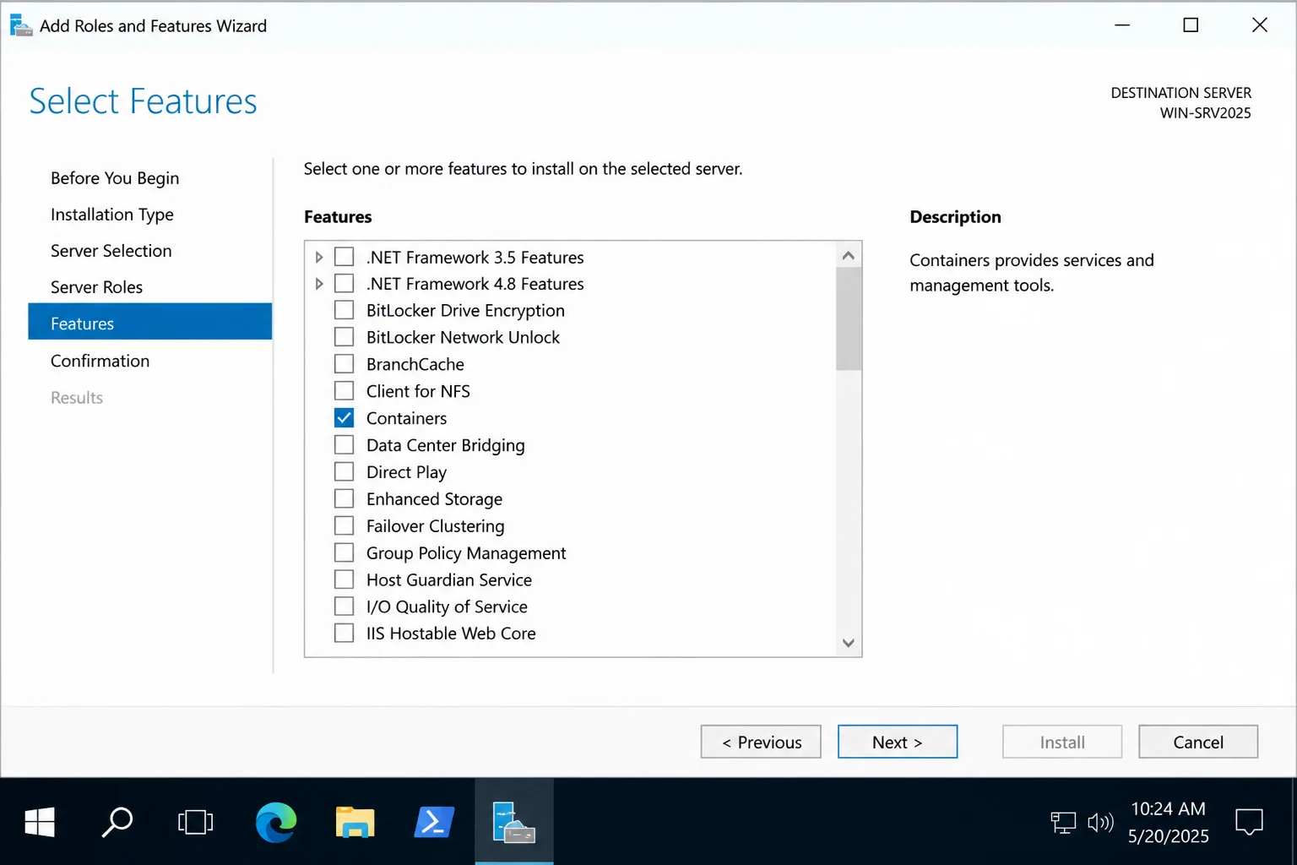The image size is (1297, 865).
Task: Select the Client for NFS label
Action: pos(418,391)
